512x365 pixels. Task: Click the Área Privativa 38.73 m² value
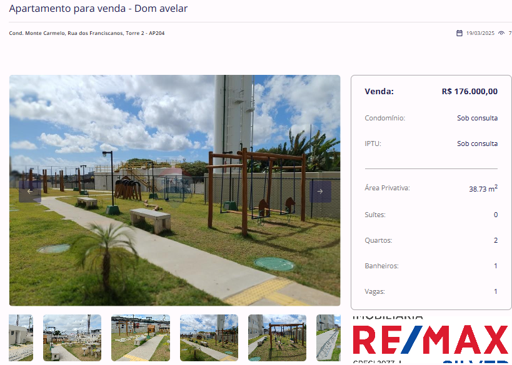(x=483, y=188)
